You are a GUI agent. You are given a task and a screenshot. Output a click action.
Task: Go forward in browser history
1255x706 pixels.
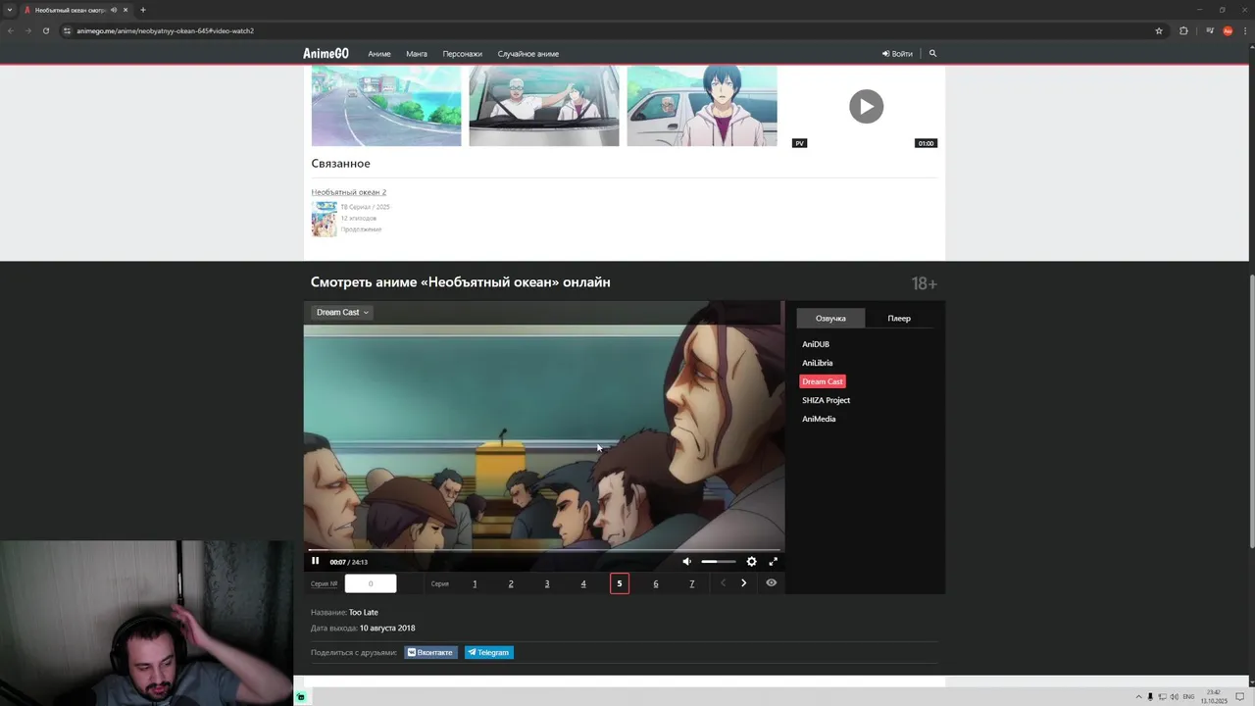tap(27, 30)
